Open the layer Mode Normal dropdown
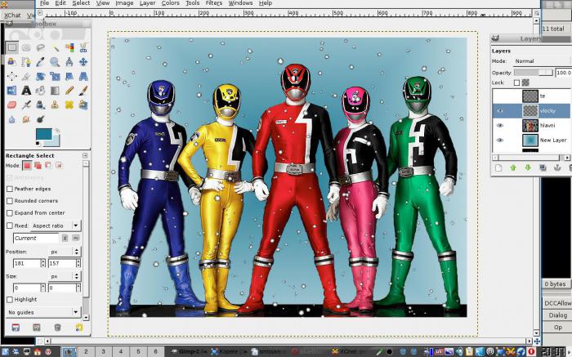Viewport: 572px width, 357px height. pos(542,61)
